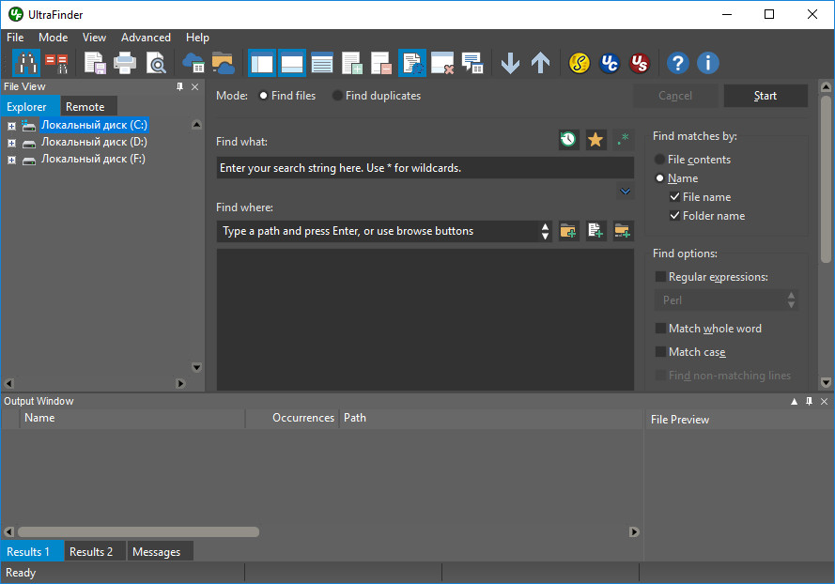Open print preview with magnifier icon
This screenshot has height=584, width=835.
(x=156, y=63)
